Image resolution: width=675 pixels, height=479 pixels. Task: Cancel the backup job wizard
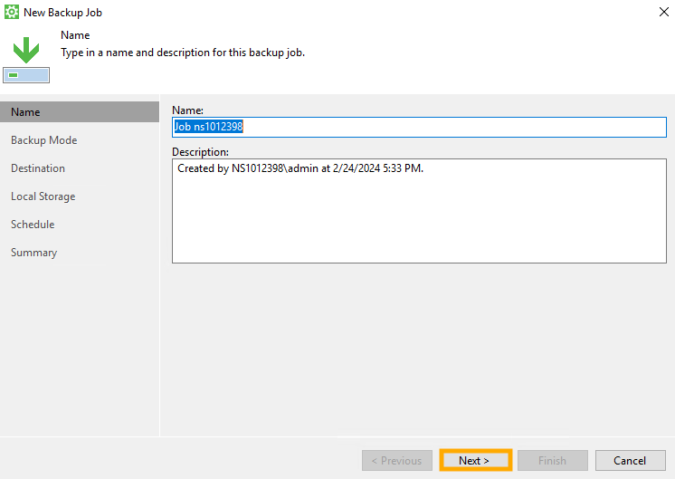[x=629, y=461]
